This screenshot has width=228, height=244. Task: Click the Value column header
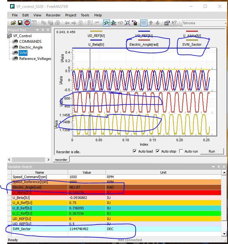pos(87,172)
